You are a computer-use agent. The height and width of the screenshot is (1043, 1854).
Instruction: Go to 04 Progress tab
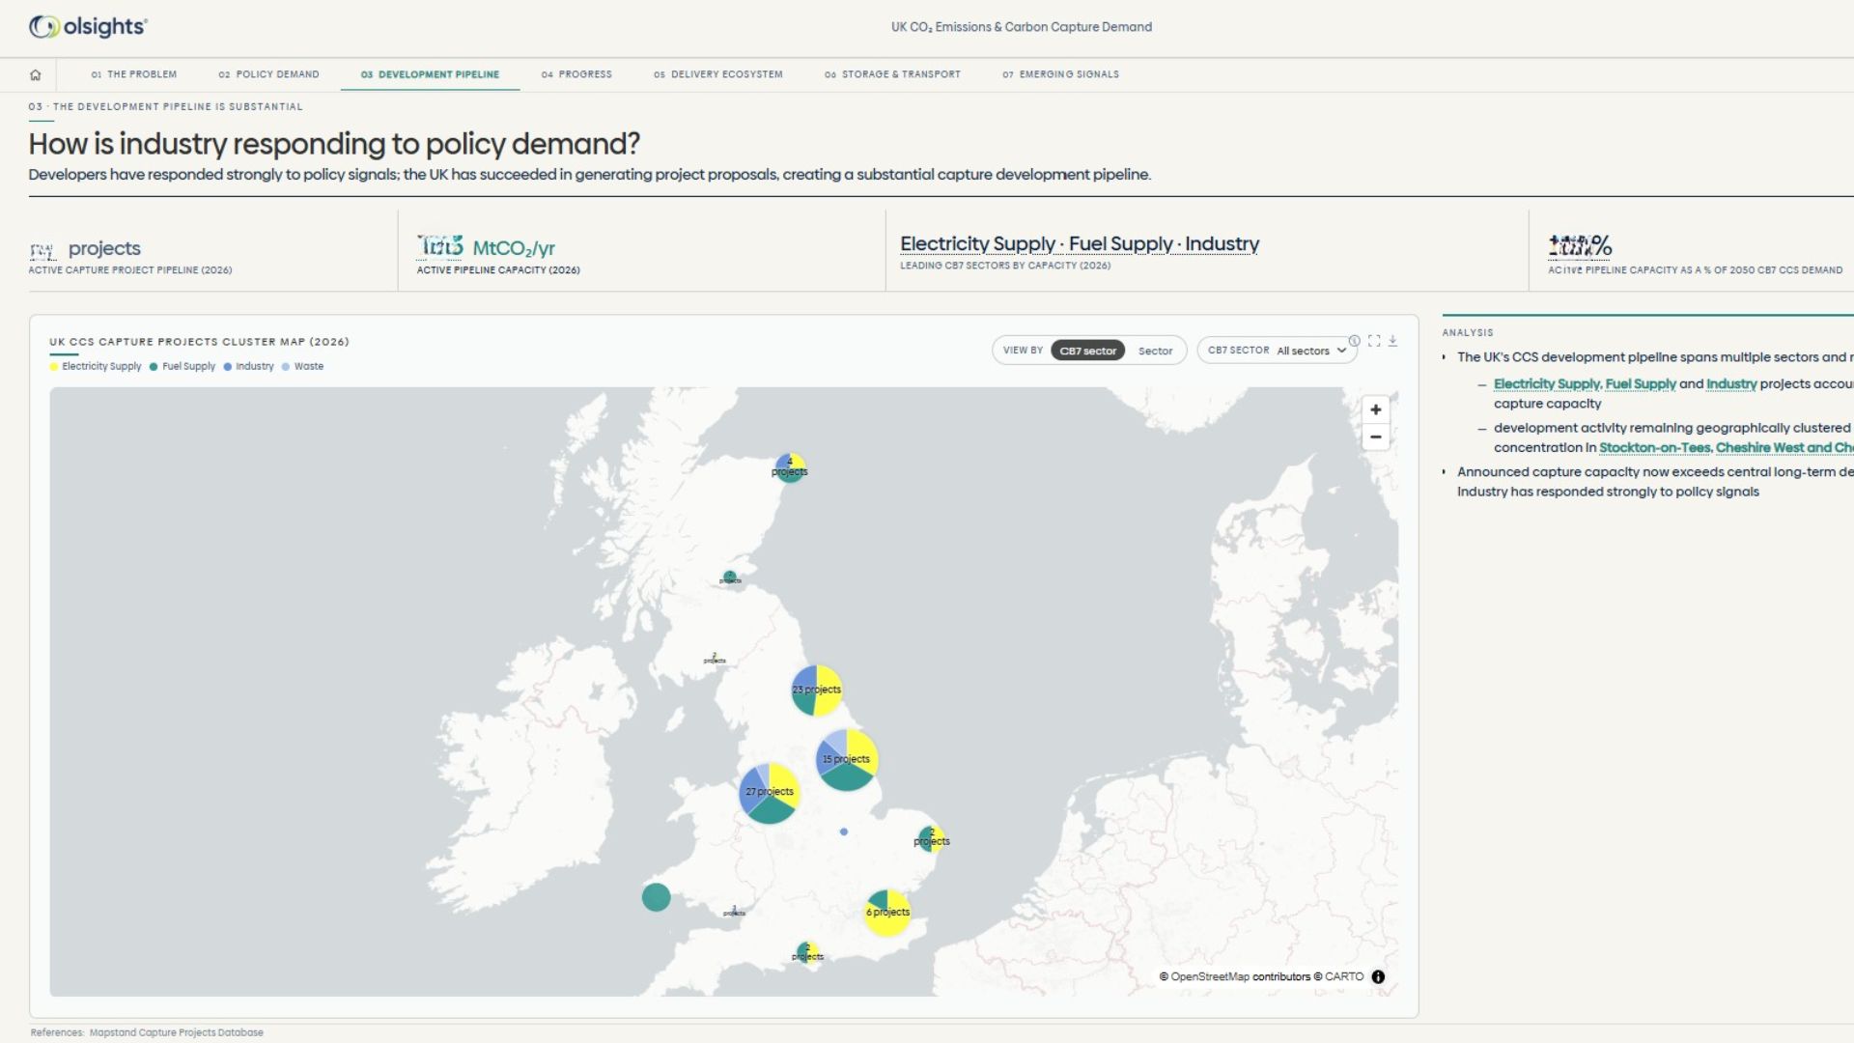[x=576, y=74]
